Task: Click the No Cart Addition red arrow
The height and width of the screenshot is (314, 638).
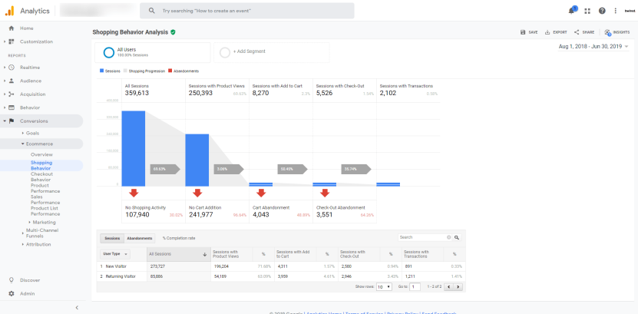Action: coord(198,193)
